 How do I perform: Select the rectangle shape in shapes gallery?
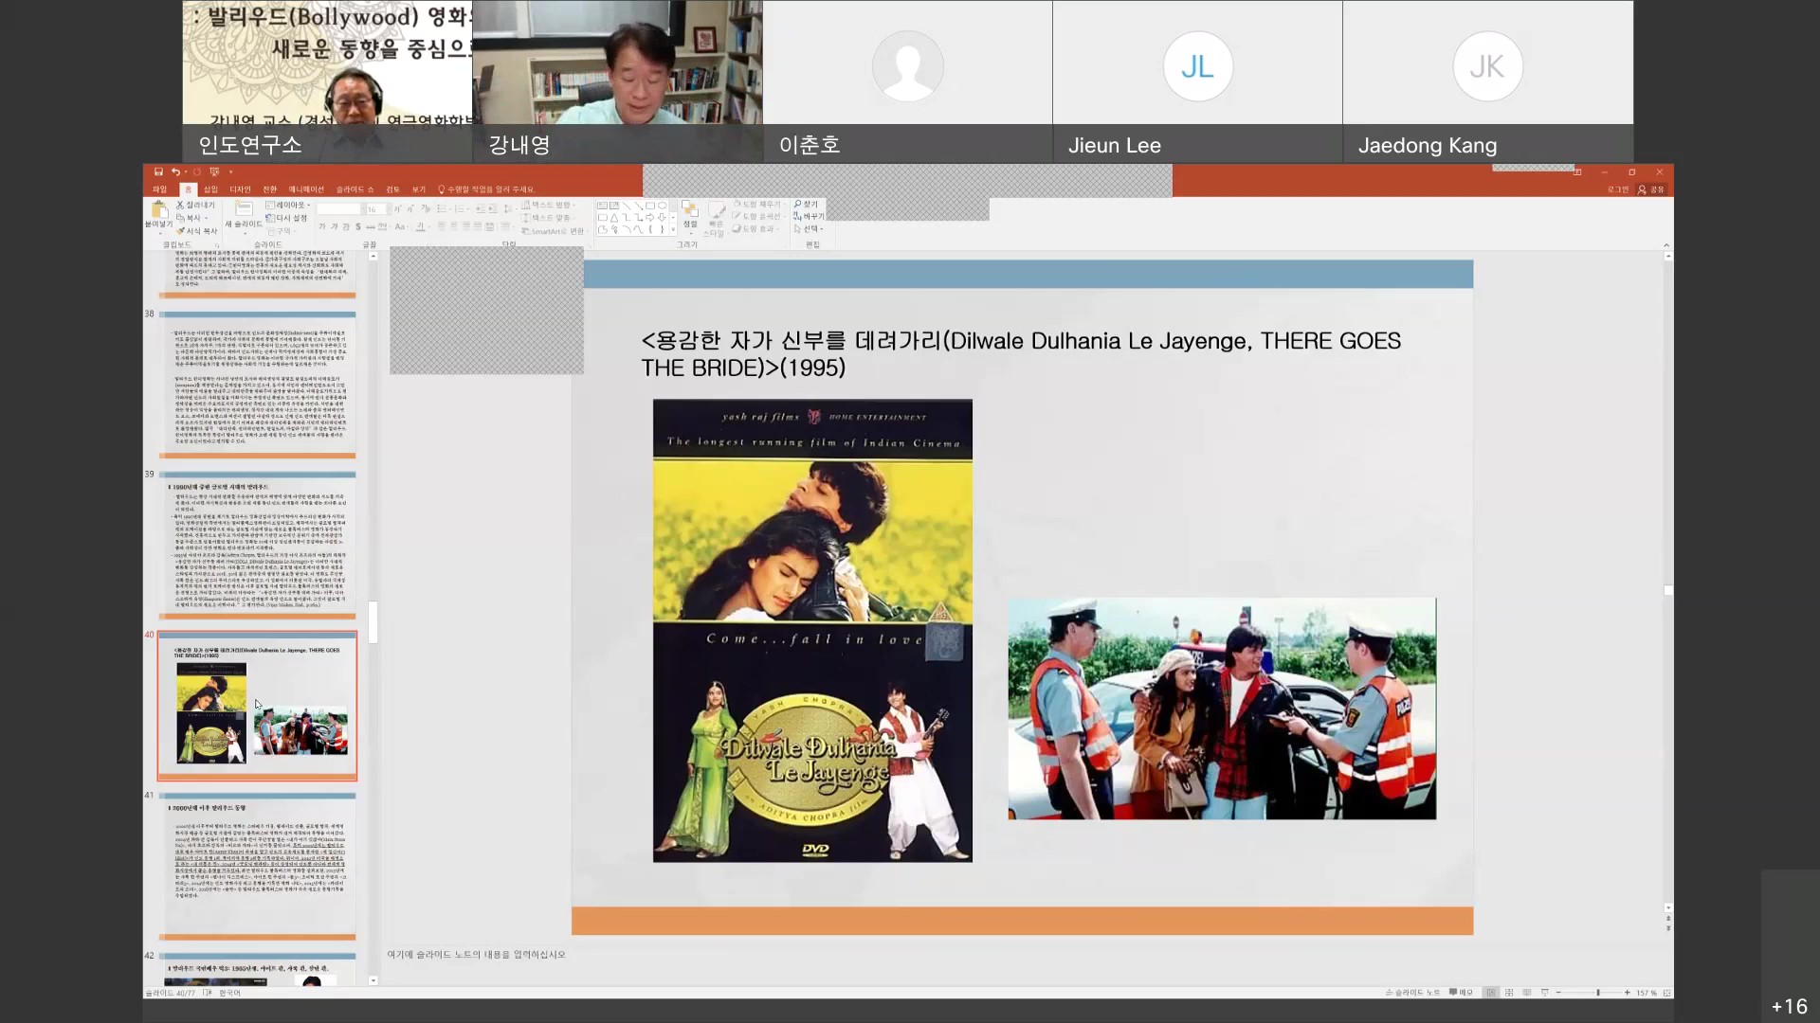(x=650, y=206)
